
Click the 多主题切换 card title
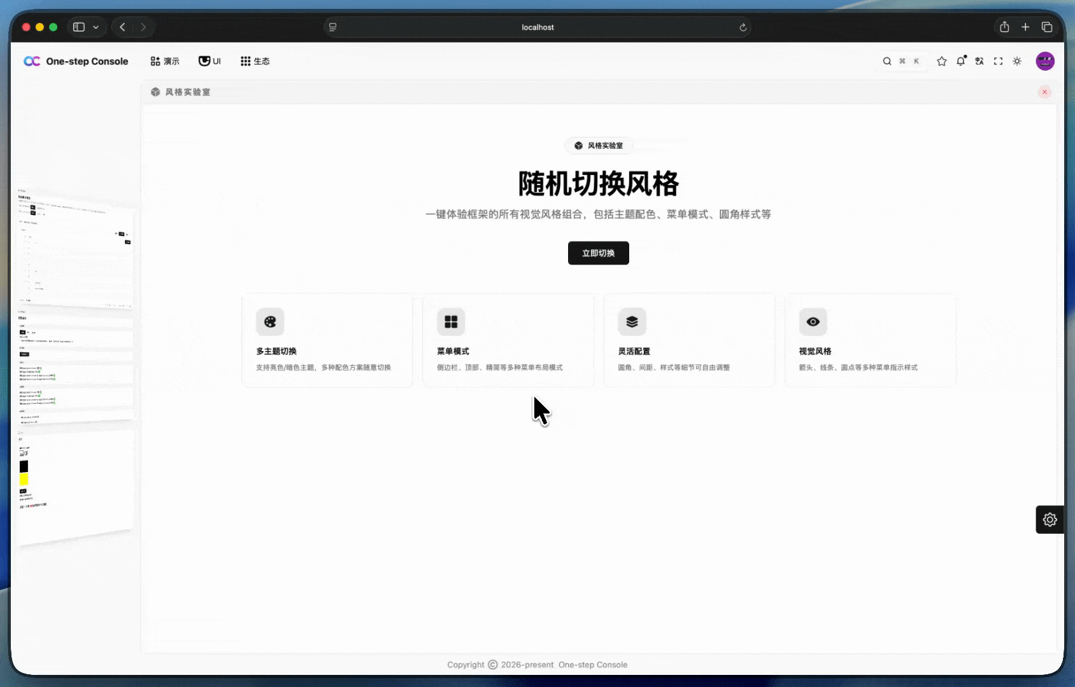click(276, 351)
